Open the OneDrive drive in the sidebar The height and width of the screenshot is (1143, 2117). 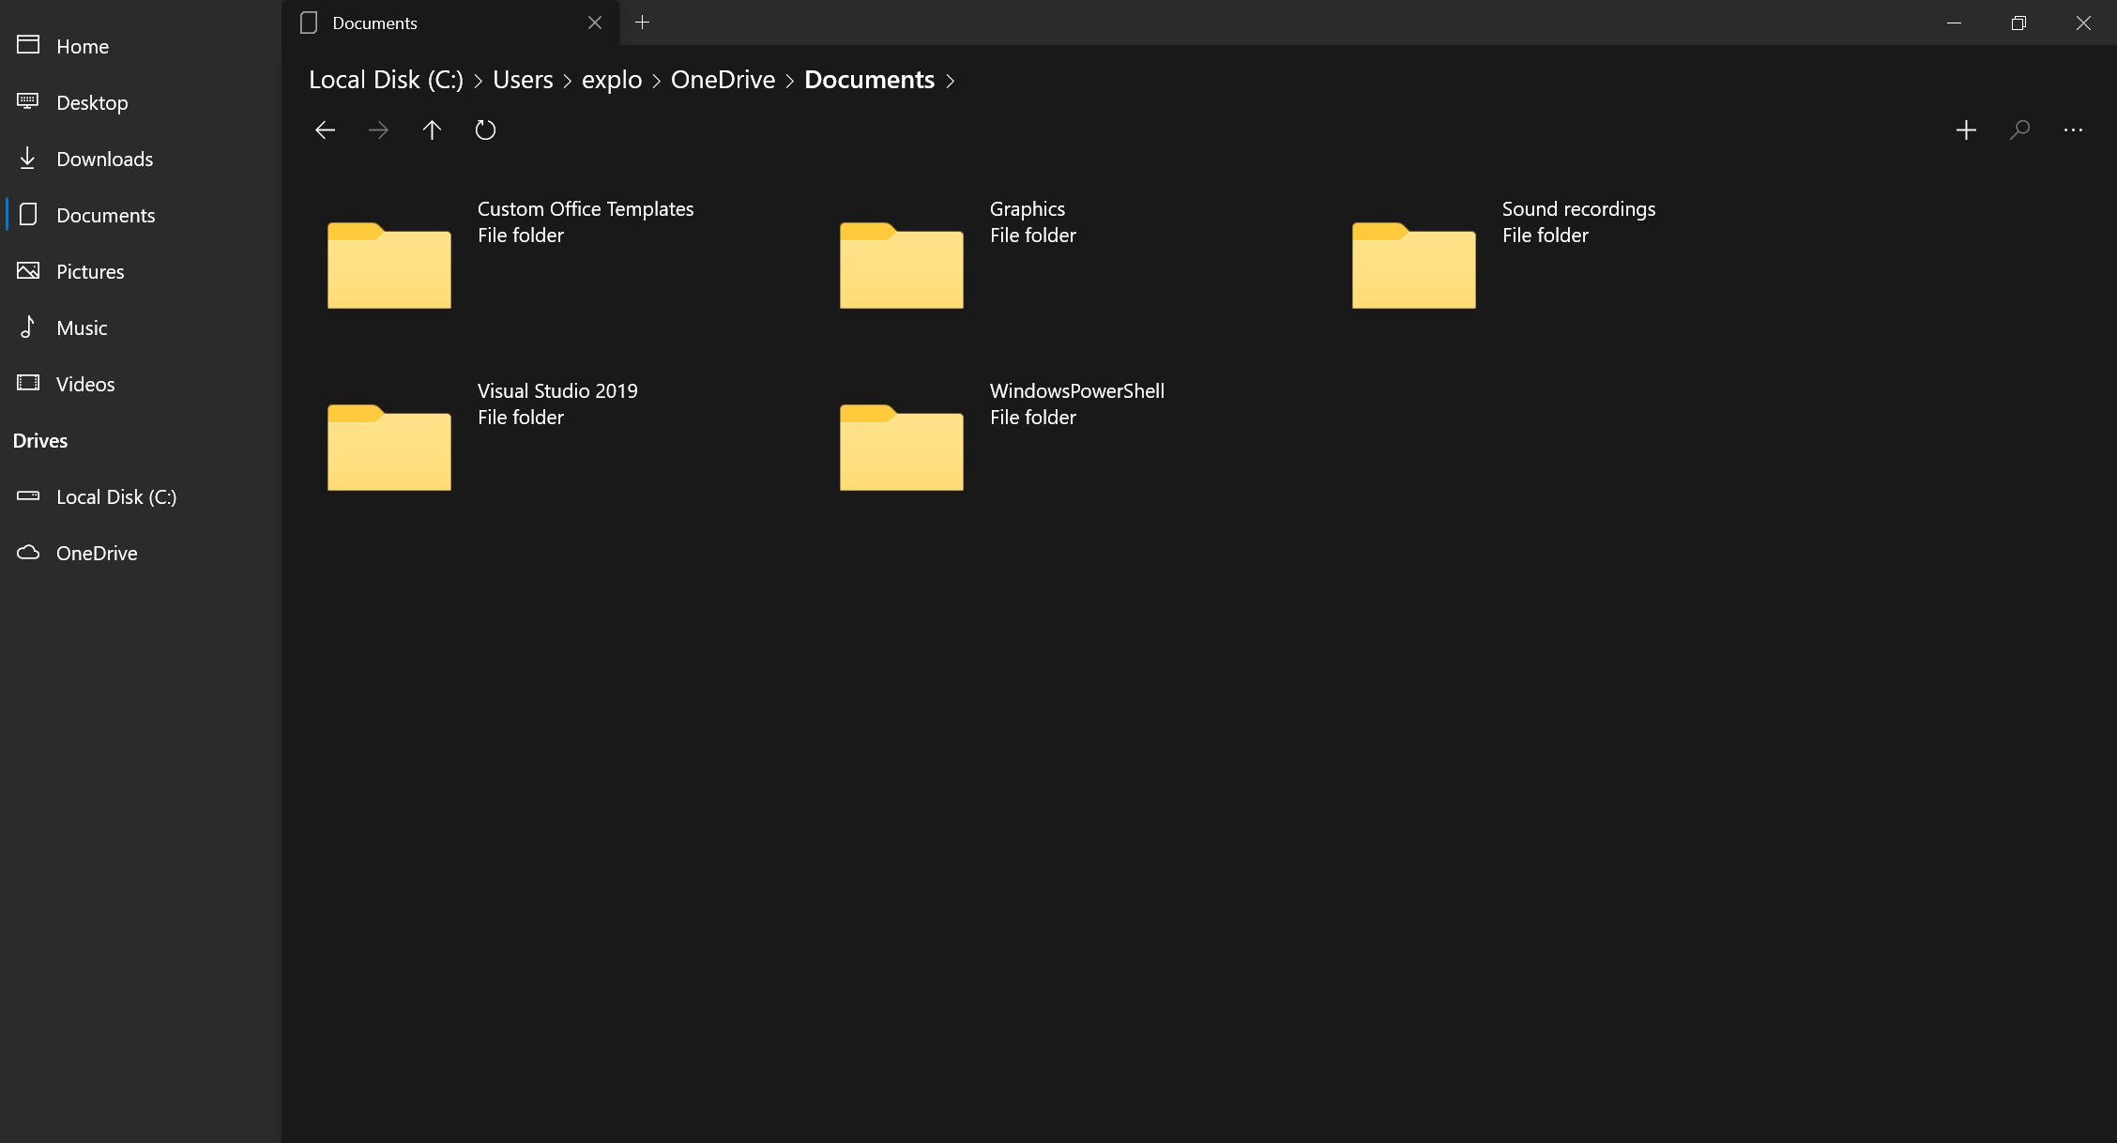click(97, 553)
